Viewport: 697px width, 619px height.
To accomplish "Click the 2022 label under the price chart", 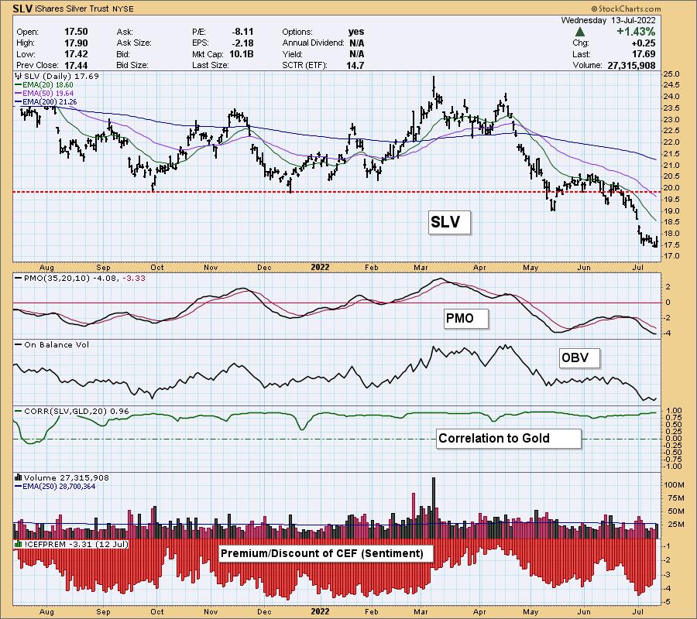I will (320, 267).
